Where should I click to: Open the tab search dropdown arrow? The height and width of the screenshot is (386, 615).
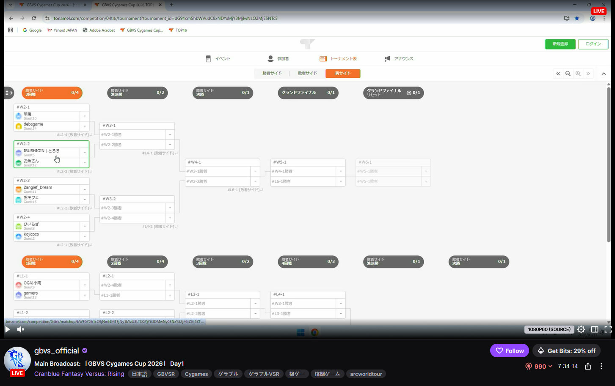[x=10, y=5]
